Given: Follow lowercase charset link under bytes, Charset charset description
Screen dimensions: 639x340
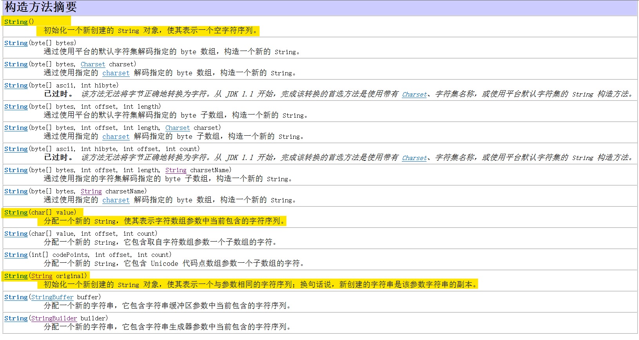Looking at the screenshot, I should 116,73.
